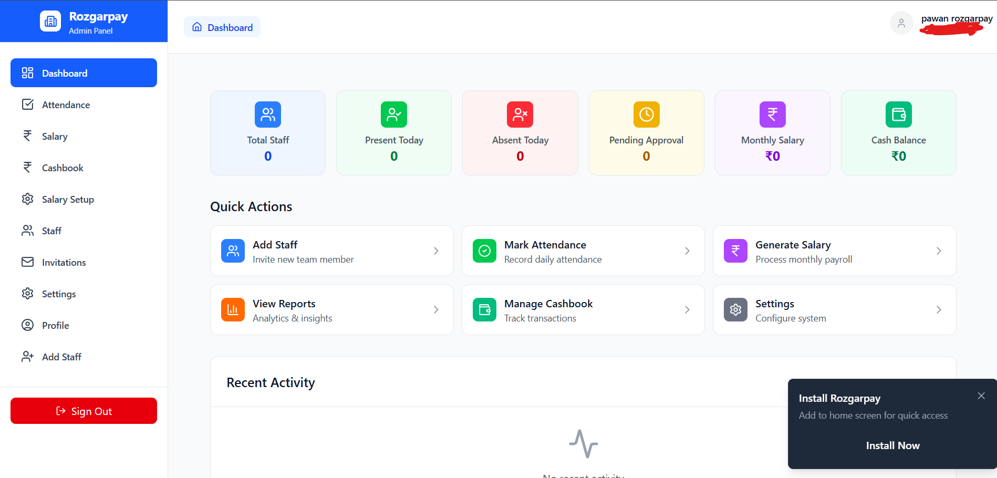997x478 pixels.
Task: Click the "Quick Actions" heading
Action: tap(251, 206)
